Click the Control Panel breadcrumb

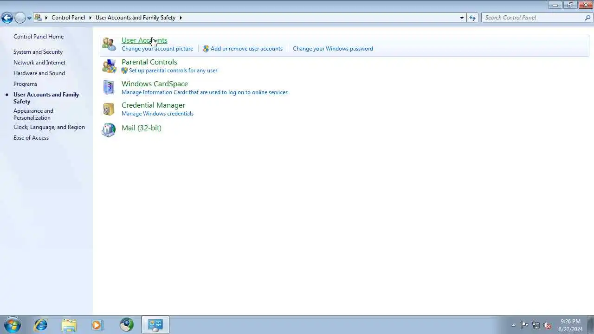coord(68,18)
